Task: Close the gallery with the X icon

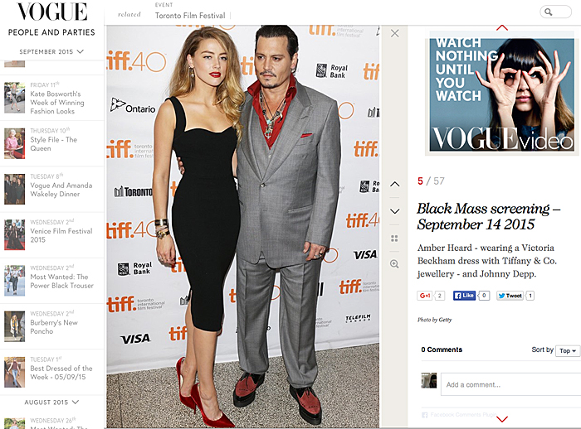Action: (395, 33)
